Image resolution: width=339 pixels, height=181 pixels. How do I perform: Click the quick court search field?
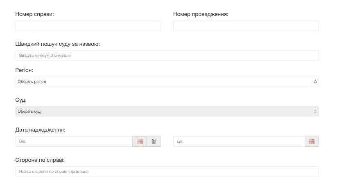pyautogui.click(x=167, y=56)
